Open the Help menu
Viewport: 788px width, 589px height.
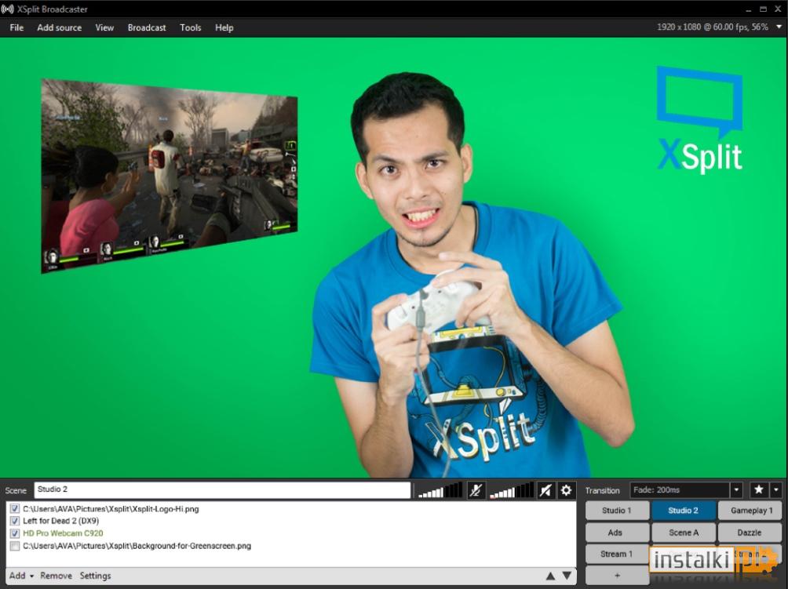pos(224,27)
